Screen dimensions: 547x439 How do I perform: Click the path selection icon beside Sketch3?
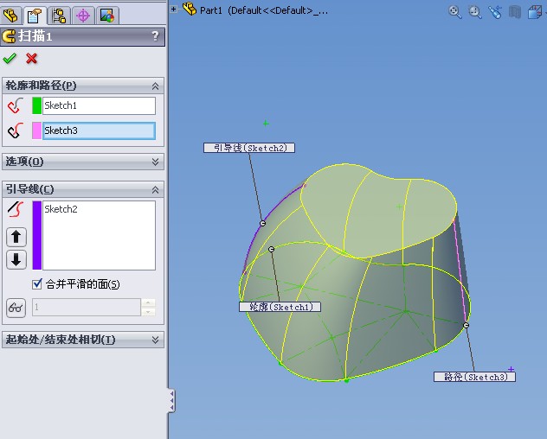point(16,130)
